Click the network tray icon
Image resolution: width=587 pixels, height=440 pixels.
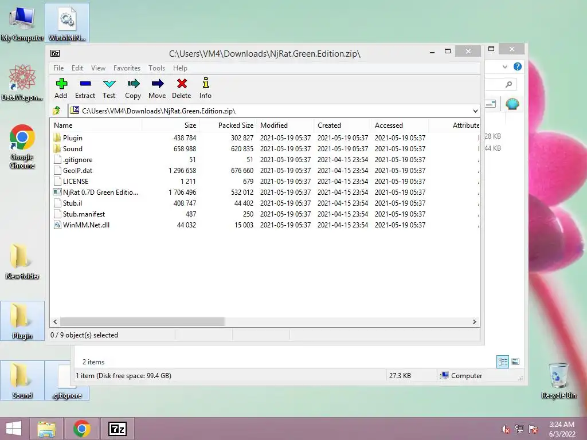[x=519, y=429]
